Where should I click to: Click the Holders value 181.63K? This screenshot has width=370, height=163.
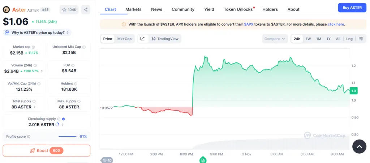tap(69, 89)
